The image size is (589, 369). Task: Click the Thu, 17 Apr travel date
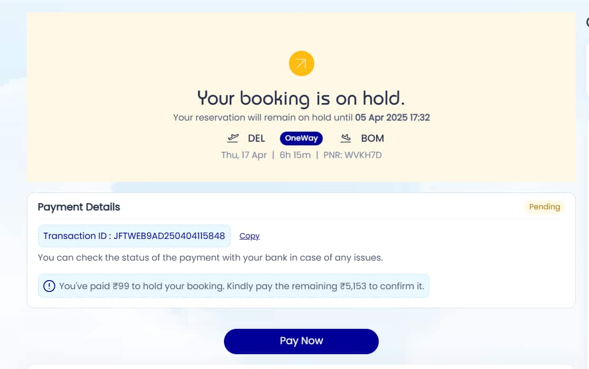point(244,155)
